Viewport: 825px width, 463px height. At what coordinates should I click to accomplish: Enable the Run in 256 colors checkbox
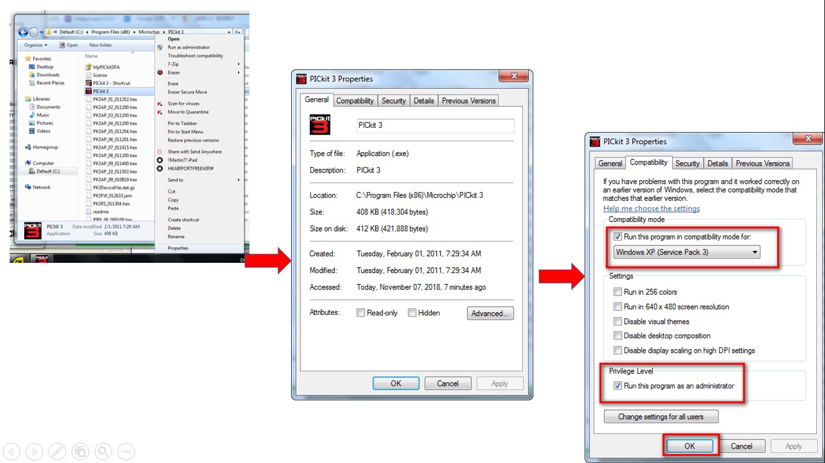point(617,291)
